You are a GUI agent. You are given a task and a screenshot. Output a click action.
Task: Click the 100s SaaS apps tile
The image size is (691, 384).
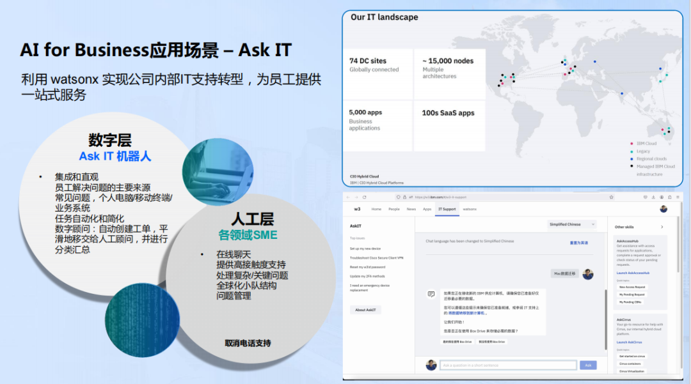pyautogui.click(x=450, y=126)
